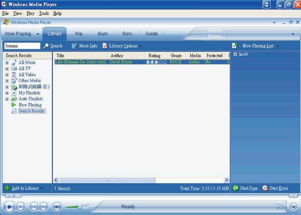Click the Search magnifier icon
The width and height of the screenshot is (301, 215).
click(x=46, y=46)
